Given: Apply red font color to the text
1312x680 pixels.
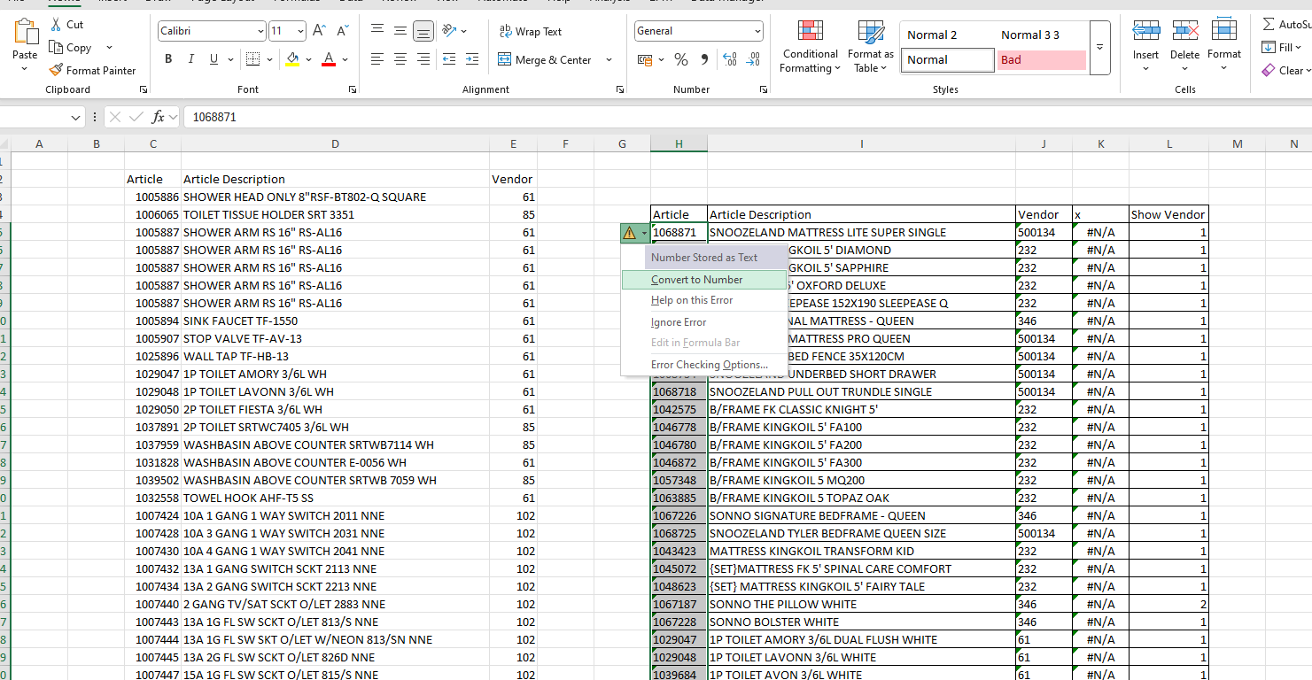Looking at the screenshot, I should [329, 59].
